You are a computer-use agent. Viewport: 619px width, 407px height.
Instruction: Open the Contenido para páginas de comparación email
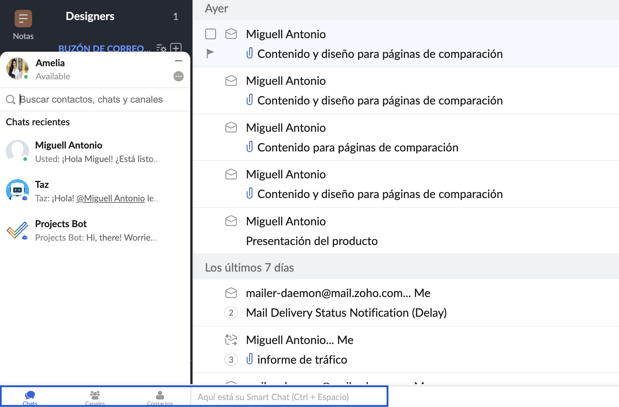point(357,147)
